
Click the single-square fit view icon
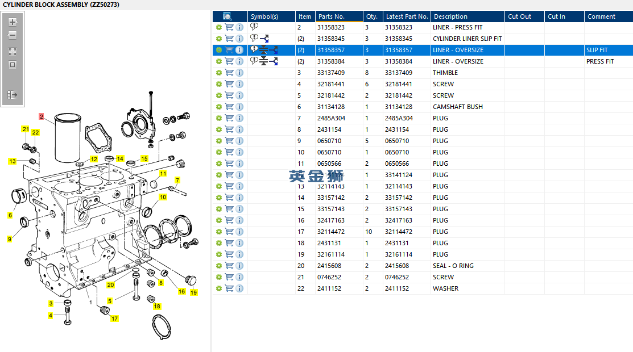(x=13, y=65)
